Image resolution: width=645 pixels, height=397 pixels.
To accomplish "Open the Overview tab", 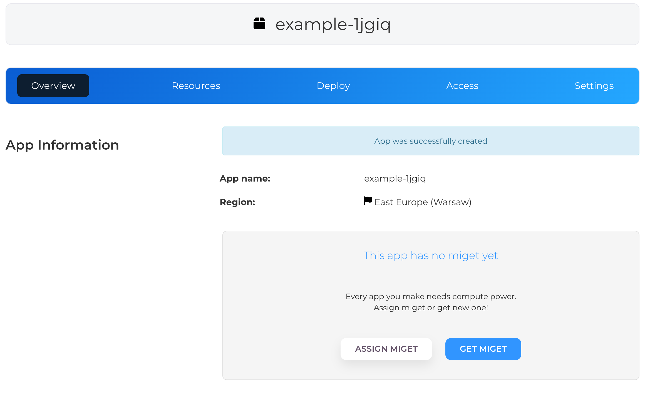I will [x=53, y=86].
